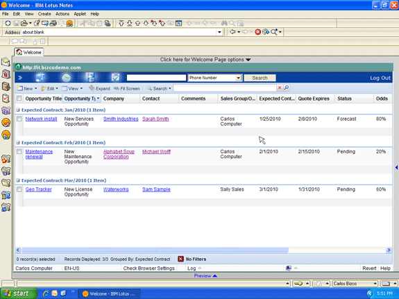
Task: Click the red No Filters icon
Action: pyautogui.click(x=180, y=259)
